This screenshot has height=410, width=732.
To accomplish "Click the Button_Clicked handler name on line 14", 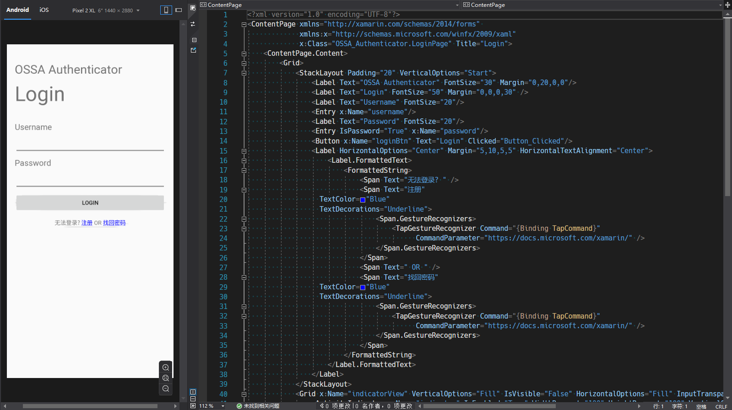I will [533, 141].
